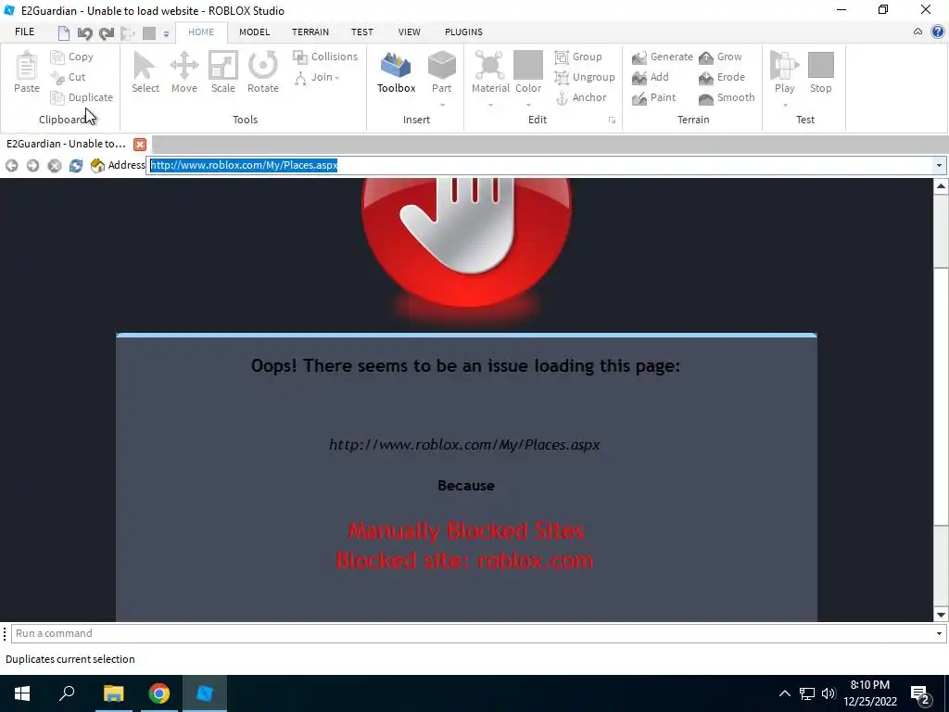This screenshot has height=712, width=949.
Task: Switch to the MODEL ribbon tab
Action: [x=254, y=32]
